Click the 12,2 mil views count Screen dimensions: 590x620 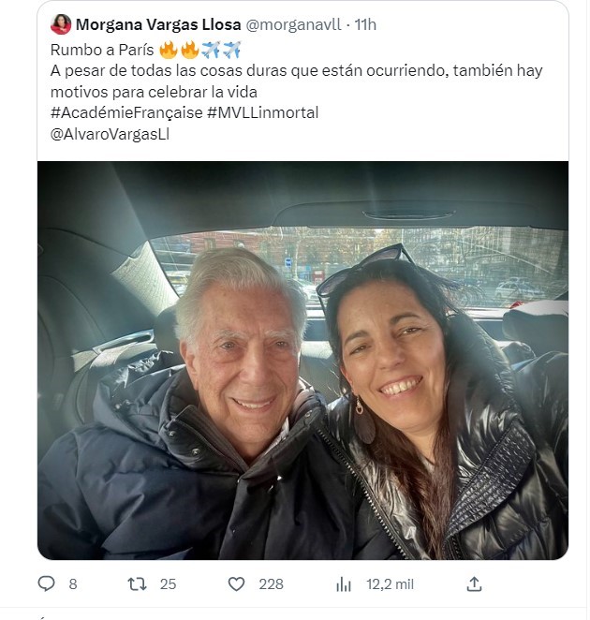[x=390, y=584]
